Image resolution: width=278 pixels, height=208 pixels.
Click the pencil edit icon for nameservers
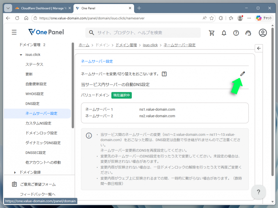[242, 74]
